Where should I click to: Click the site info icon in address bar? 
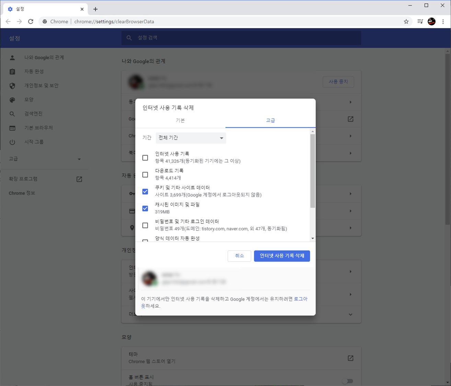[45, 22]
